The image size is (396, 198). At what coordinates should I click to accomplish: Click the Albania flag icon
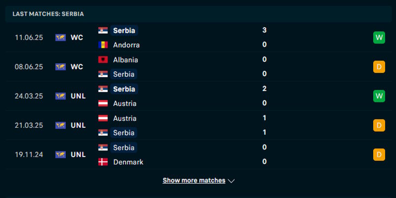[103, 59]
